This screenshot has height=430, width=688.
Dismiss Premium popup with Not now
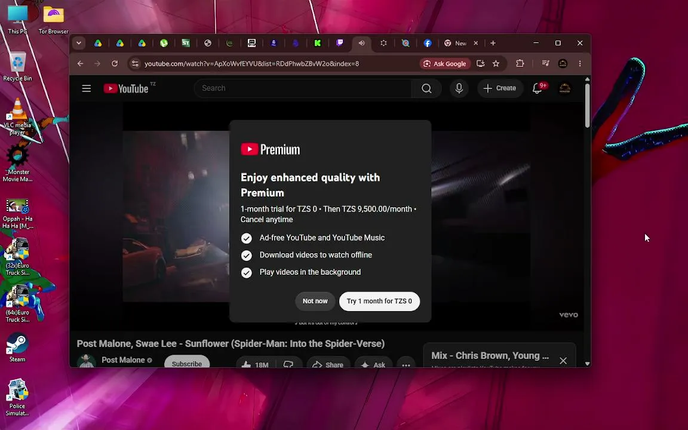tap(315, 301)
